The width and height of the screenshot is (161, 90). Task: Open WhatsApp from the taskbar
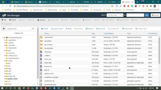67,88
